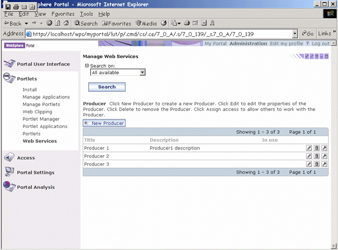The image size is (338, 250).
Task: Open Portal User Interface section
Action: point(43,64)
